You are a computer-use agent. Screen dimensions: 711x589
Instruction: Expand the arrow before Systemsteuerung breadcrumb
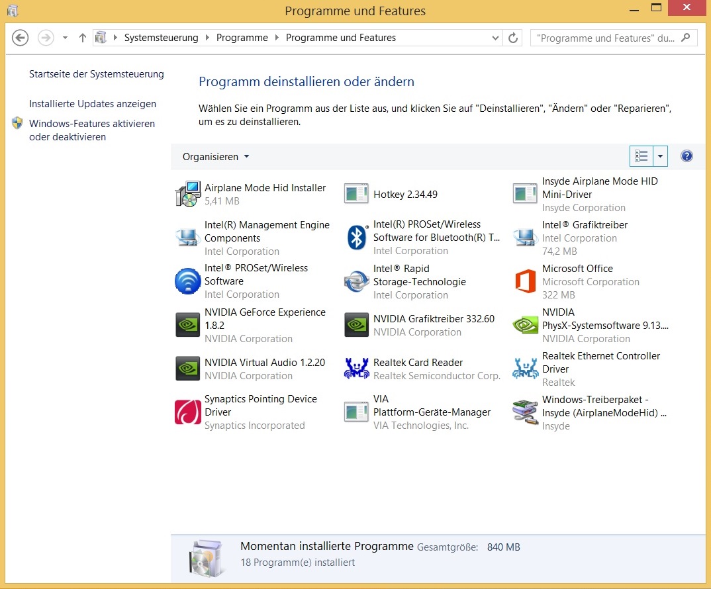(x=115, y=38)
